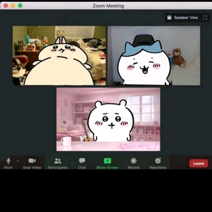
Task: Stop Video camera toggle
Action: point(32,163)
